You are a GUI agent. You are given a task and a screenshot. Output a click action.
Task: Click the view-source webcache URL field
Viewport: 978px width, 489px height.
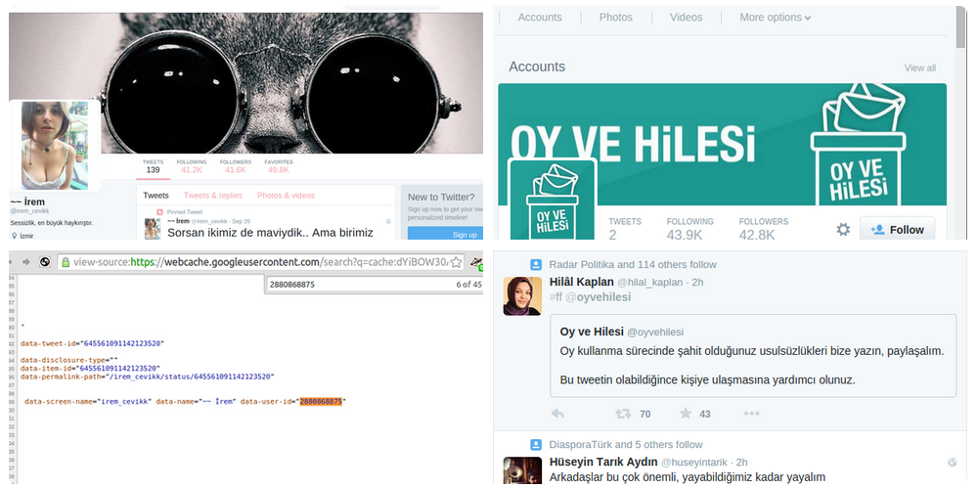click(x=261, y=262)
